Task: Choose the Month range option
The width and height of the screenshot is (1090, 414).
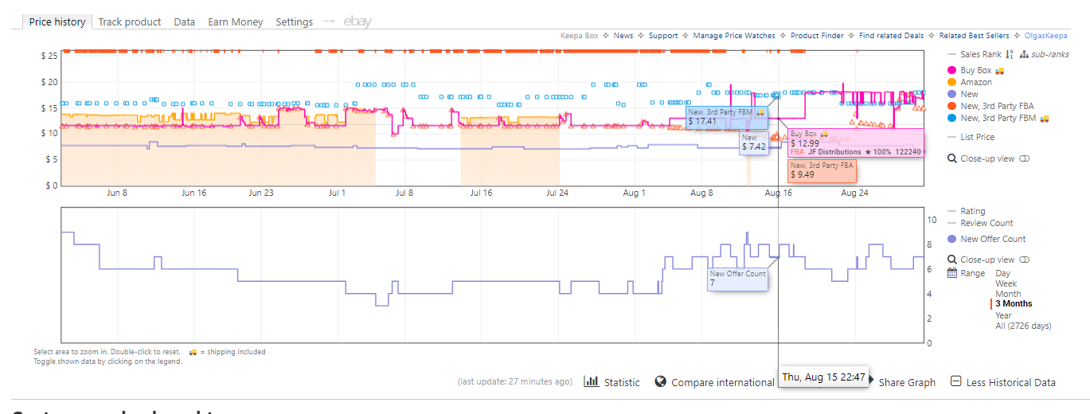Action: (x=1007, y=294)
